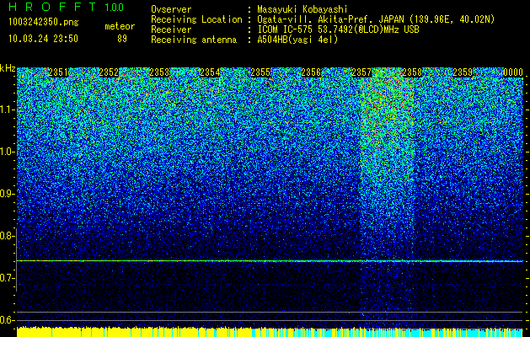Click the 1.1 frequency axis label

click(6, 110)
